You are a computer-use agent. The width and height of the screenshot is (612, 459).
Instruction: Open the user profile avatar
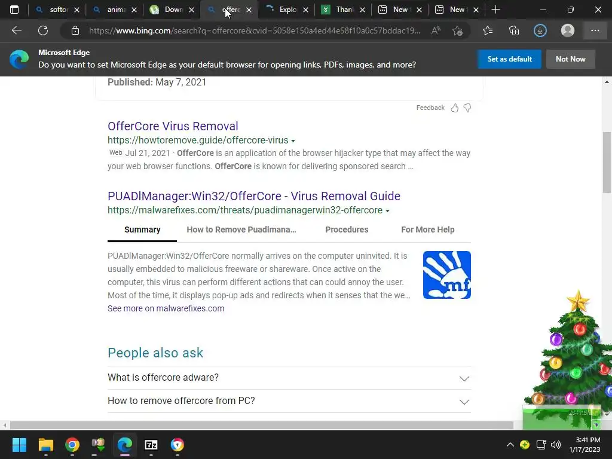(x=568, y=30)
